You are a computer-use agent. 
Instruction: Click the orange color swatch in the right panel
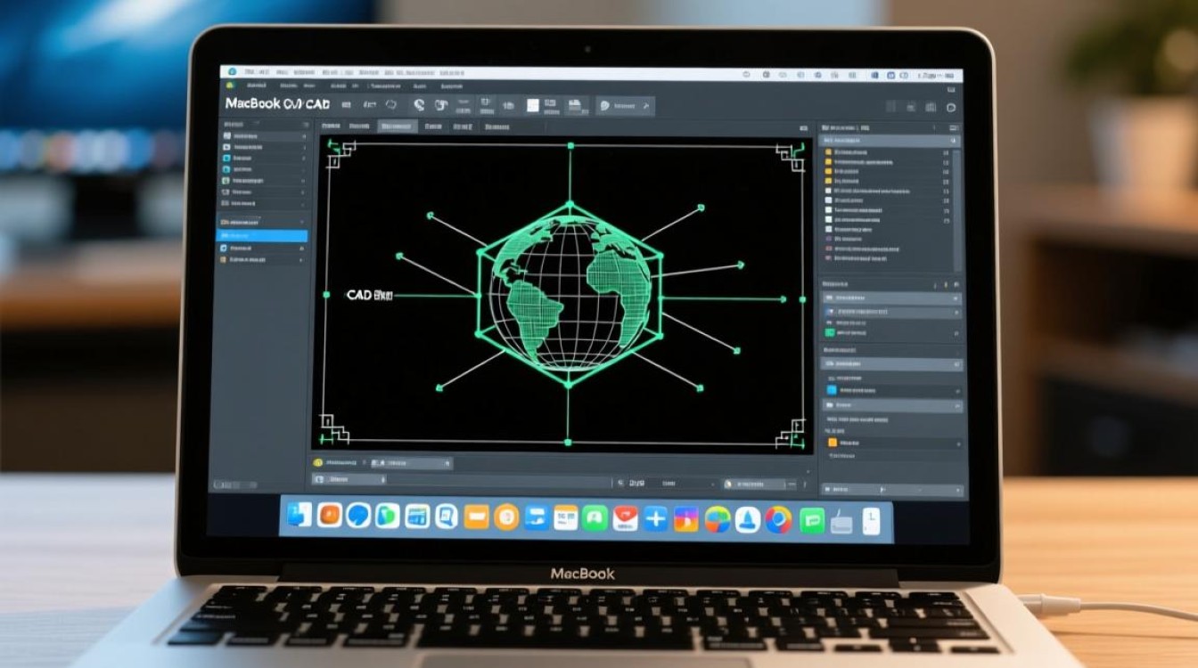coord(833,442)
